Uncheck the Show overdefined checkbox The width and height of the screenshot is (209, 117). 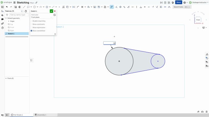[x=31, y=31]
